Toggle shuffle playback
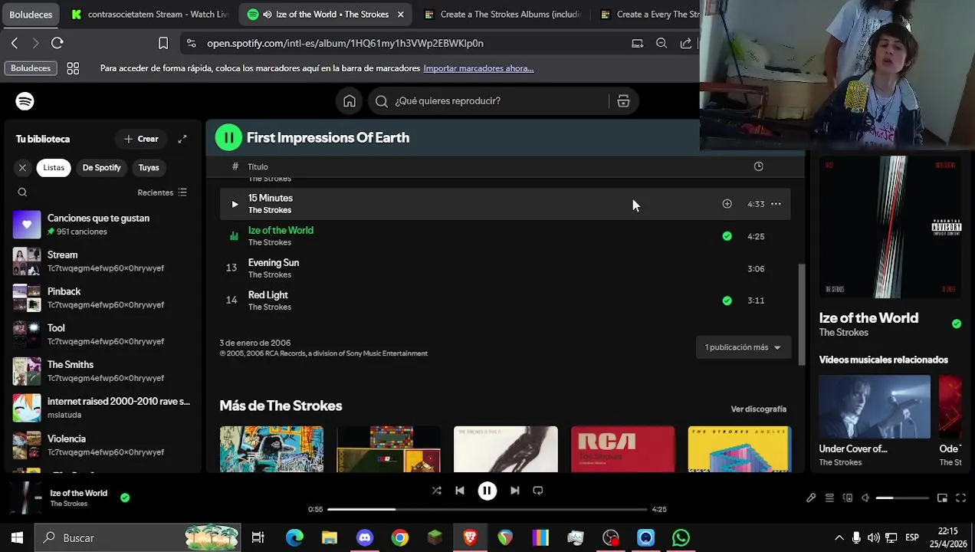 coord(436,491)
